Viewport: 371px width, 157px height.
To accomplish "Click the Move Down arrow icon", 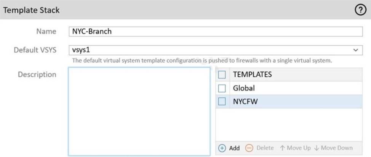I will pyautogui.click(x=317, y=148).
